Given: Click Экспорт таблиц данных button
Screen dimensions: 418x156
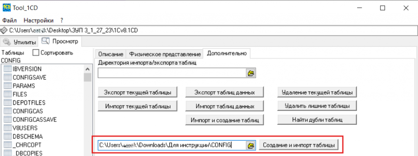Looking at the screenshot, I should point(225,92).
